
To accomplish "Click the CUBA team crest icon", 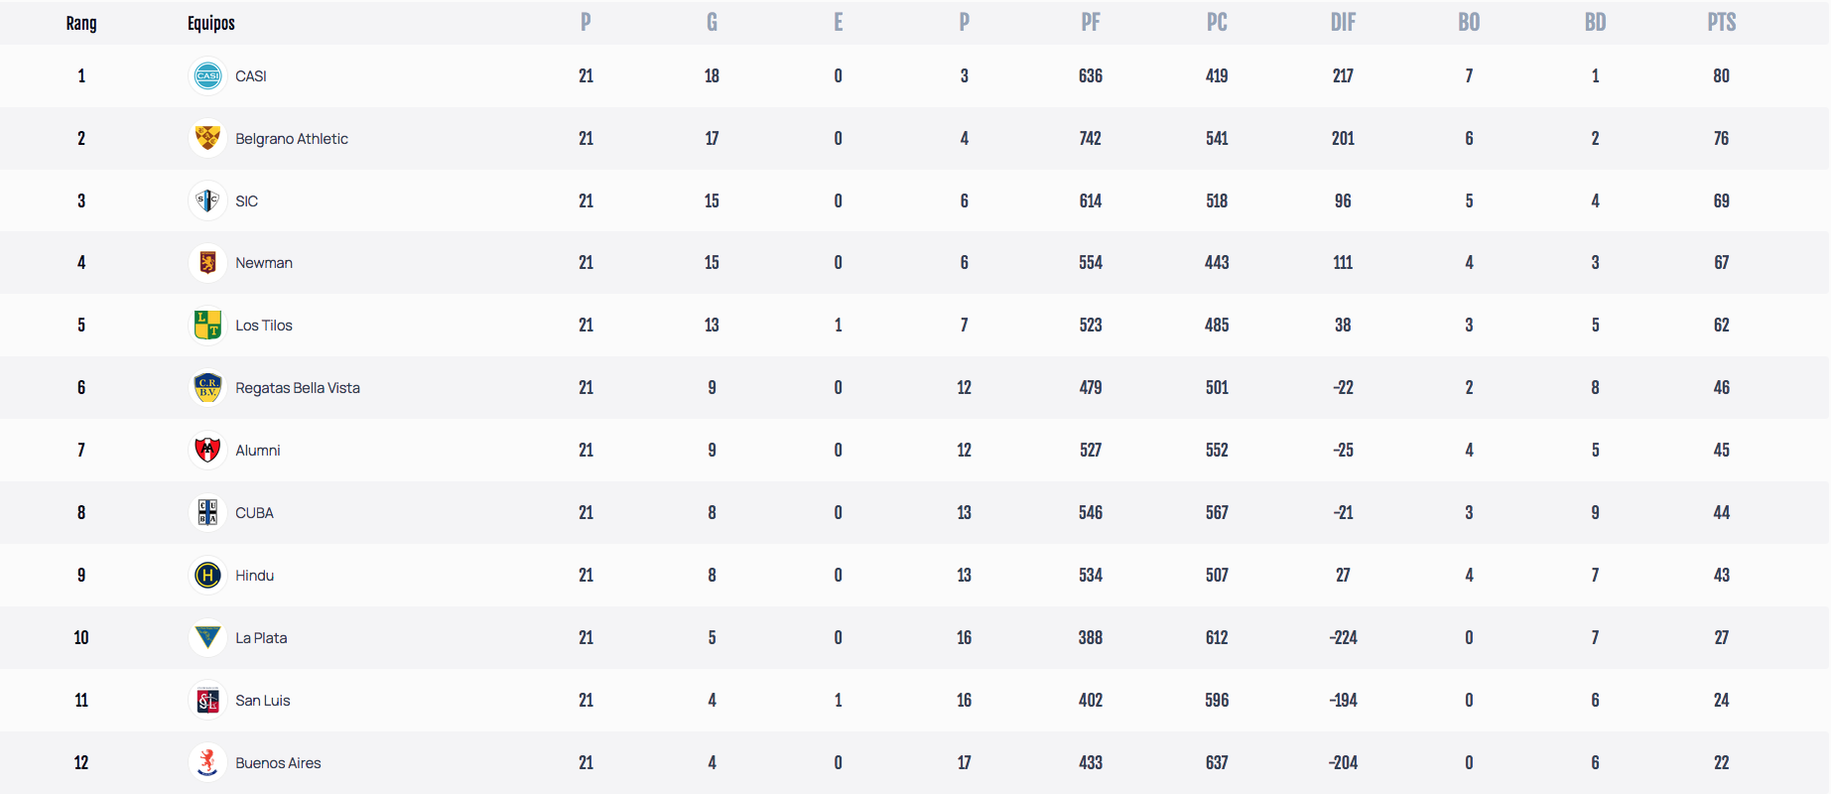I will pos(207,512).
